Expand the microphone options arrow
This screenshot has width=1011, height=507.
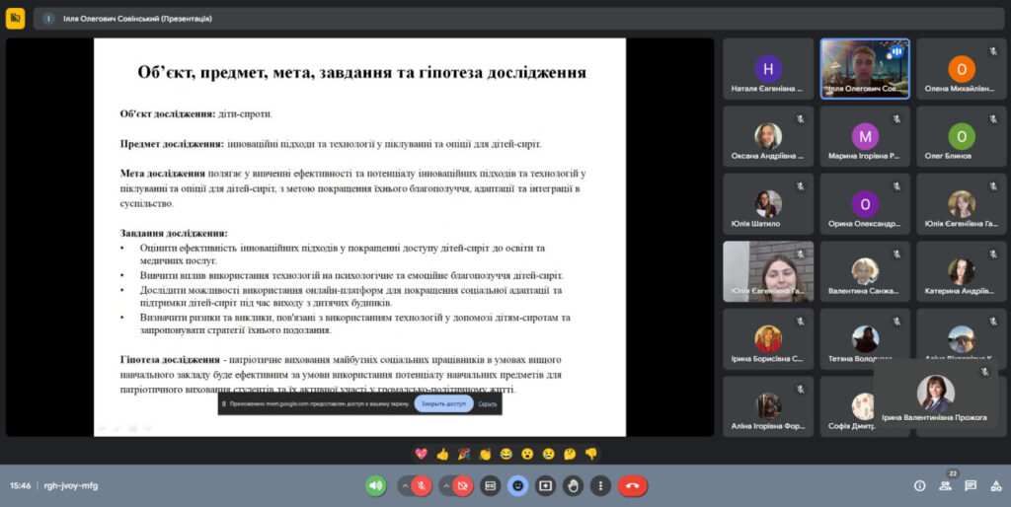[405, 485]
